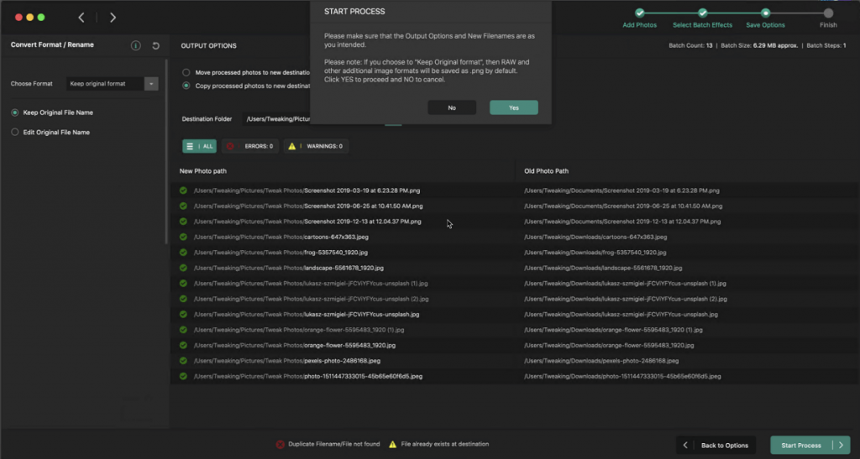
Task: Click the reset icon beside Convert Format / Rename
Action: pos(155,45)
